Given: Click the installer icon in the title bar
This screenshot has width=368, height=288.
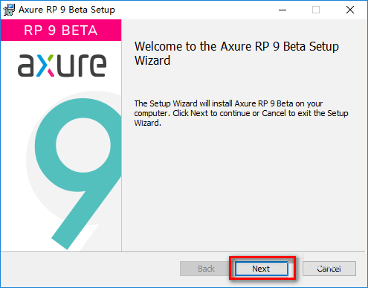Looking at the screenshot, I should (9, 10).
